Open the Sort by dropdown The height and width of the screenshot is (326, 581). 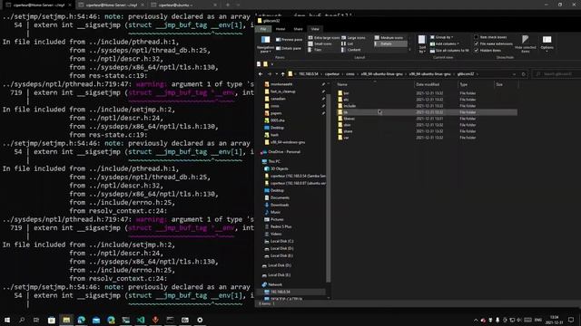(x=422, y=44)
